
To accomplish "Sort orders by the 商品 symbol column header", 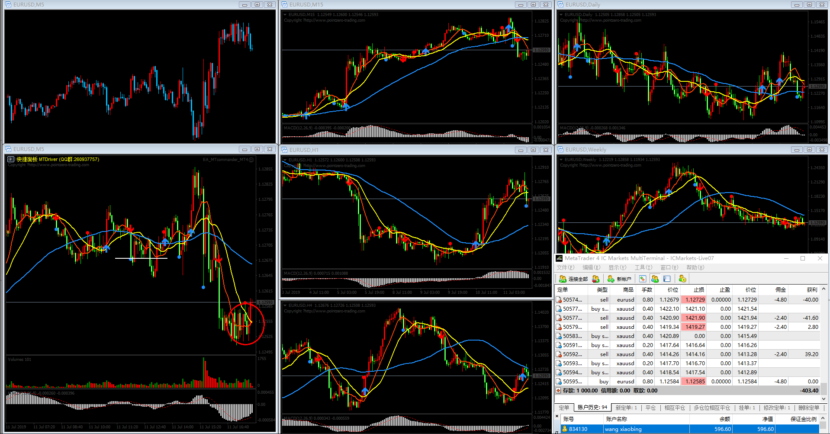I will point(623,289).
